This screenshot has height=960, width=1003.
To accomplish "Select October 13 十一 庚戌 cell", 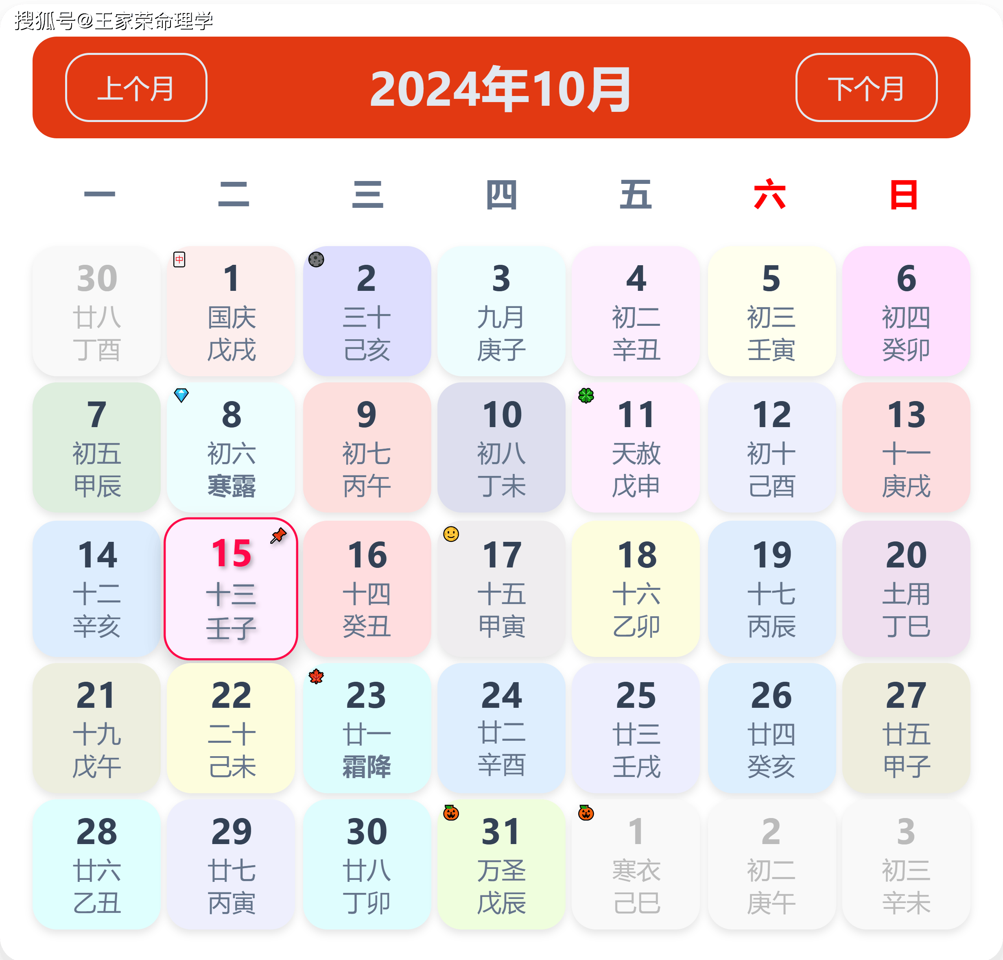I will click(906, 447).
